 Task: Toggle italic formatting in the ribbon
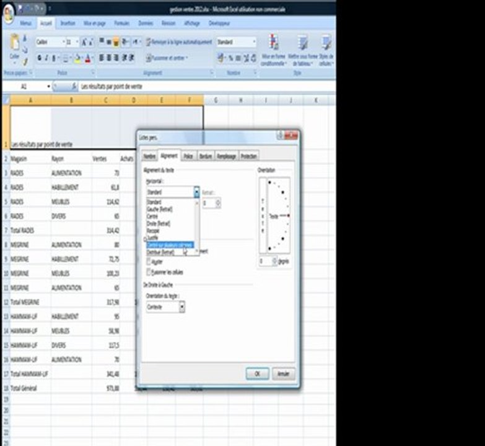click(x=46, y=58)
